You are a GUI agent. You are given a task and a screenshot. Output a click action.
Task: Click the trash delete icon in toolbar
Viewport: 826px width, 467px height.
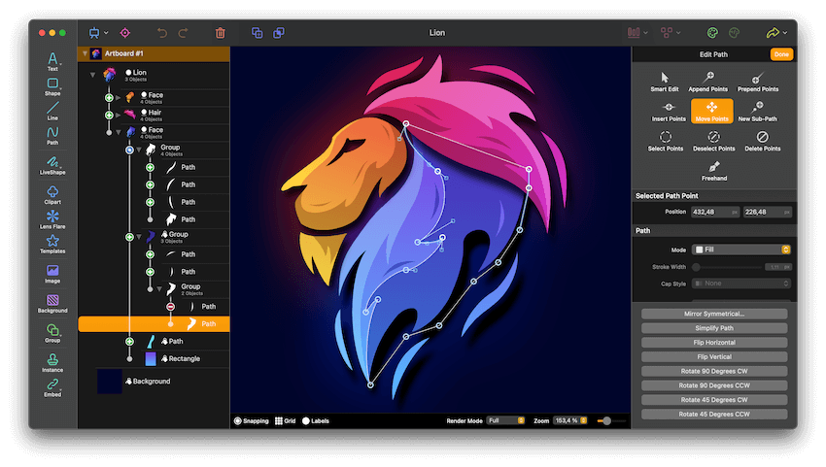pyautogui.click(x=221, y=33)
